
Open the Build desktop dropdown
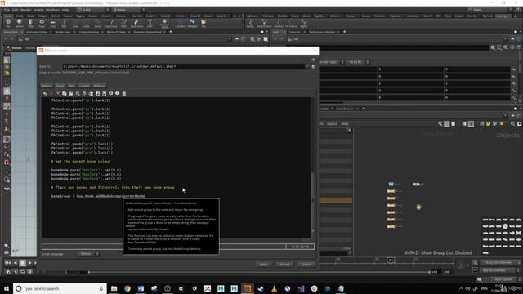click(93, 10)
